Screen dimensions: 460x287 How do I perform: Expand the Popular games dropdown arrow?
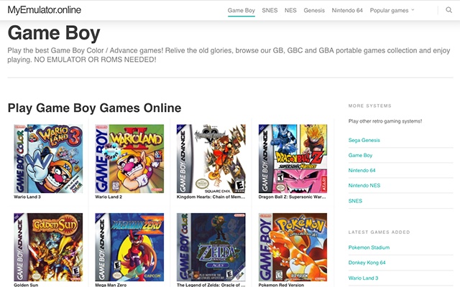tap(413, 9)
